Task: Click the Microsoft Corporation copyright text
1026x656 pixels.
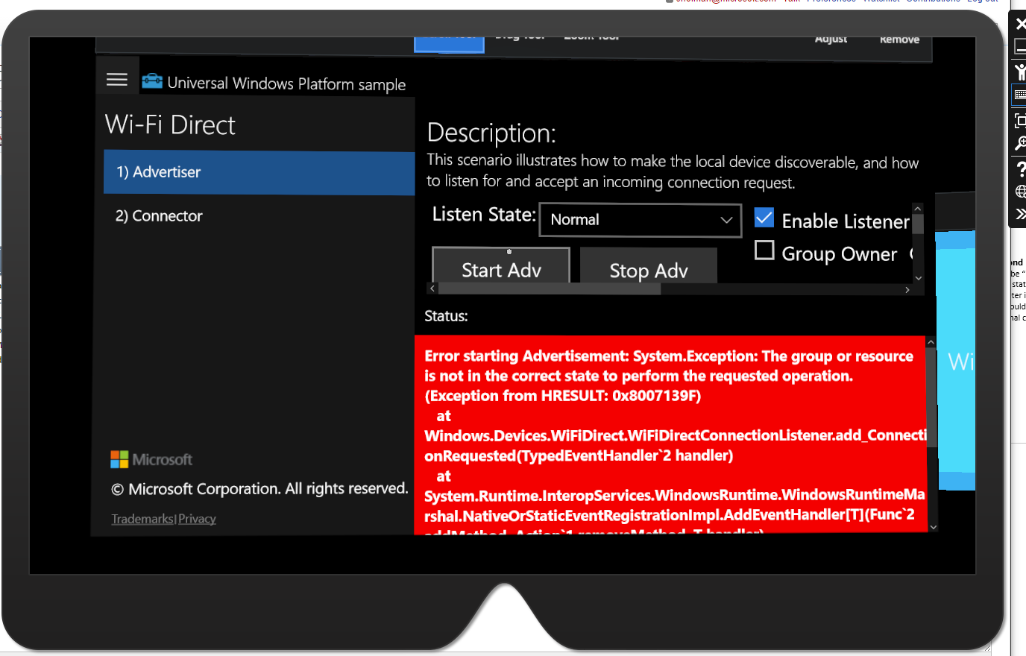Action: (259, 489)
